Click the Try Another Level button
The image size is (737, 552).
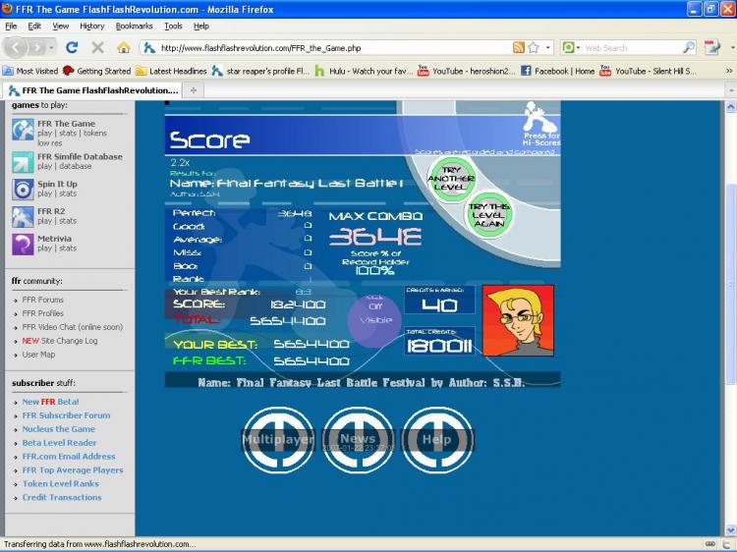tap(451, 179)
